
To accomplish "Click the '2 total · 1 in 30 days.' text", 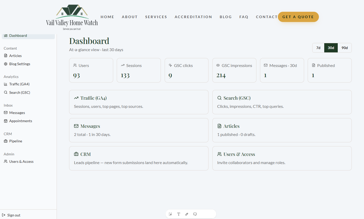I will pos(92,135).
